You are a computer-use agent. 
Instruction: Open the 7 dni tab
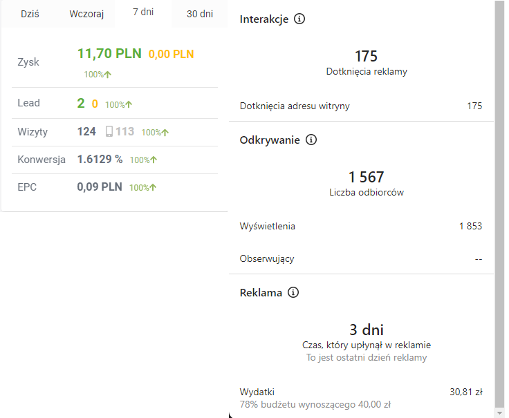pos(143,13)
